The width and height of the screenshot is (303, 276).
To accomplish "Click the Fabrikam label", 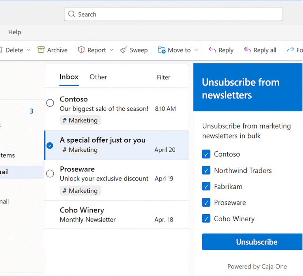I will pyautogui.click(x=228, y=186).
